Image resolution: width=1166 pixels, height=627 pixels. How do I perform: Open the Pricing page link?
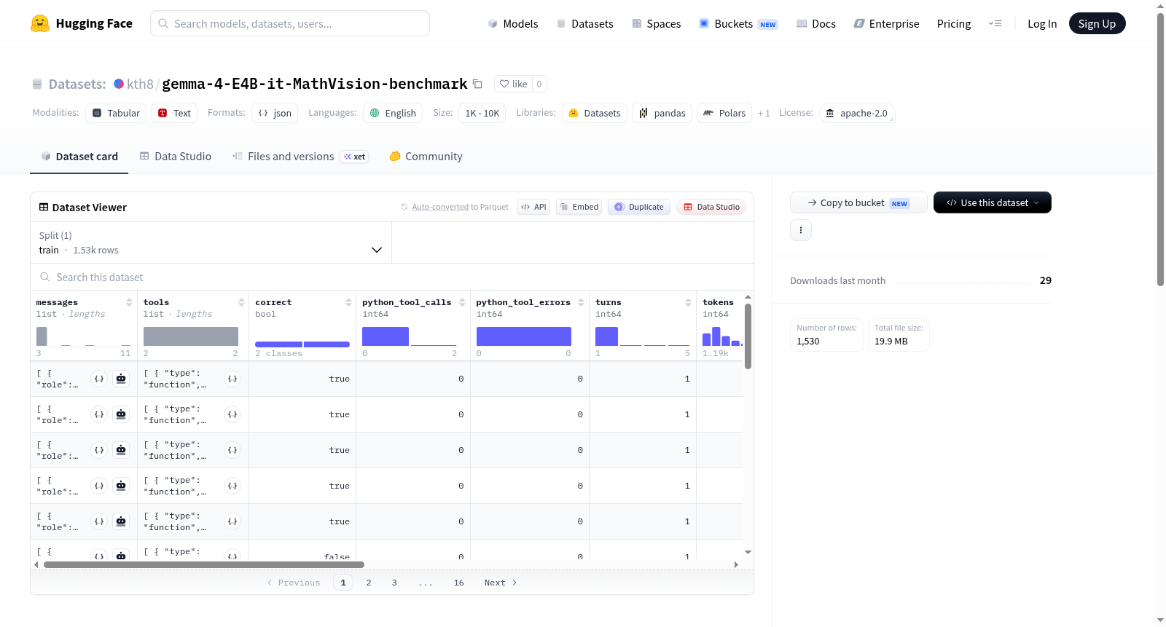(954, 23)
